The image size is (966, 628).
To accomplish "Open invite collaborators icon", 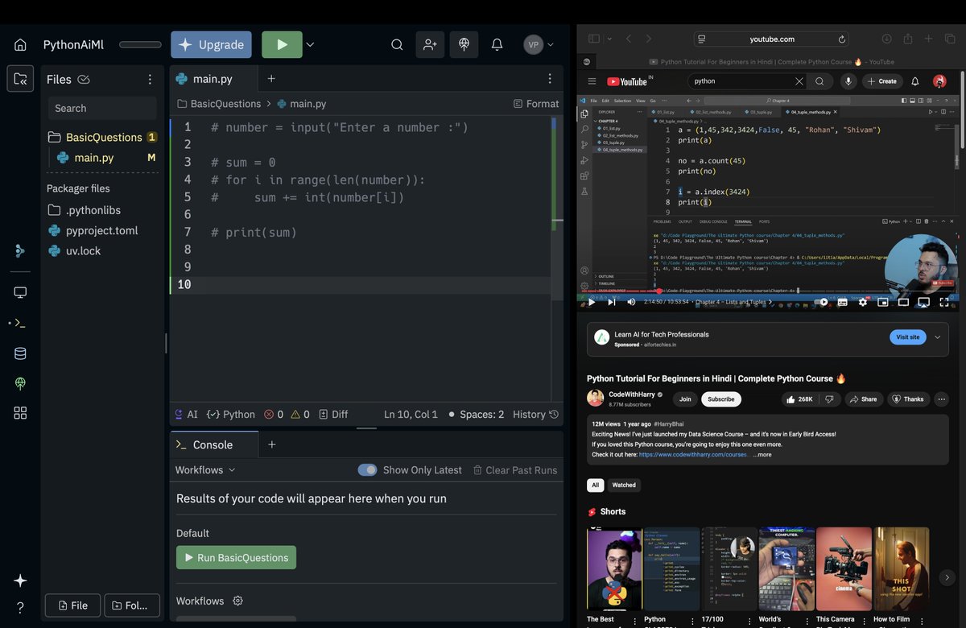I will pos(430,45).
